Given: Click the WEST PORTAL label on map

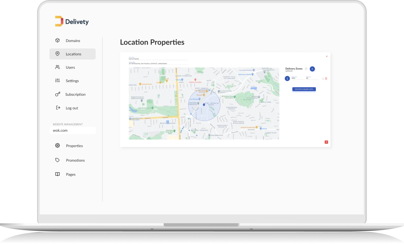Looking at the screenshot, I should 202,88.
